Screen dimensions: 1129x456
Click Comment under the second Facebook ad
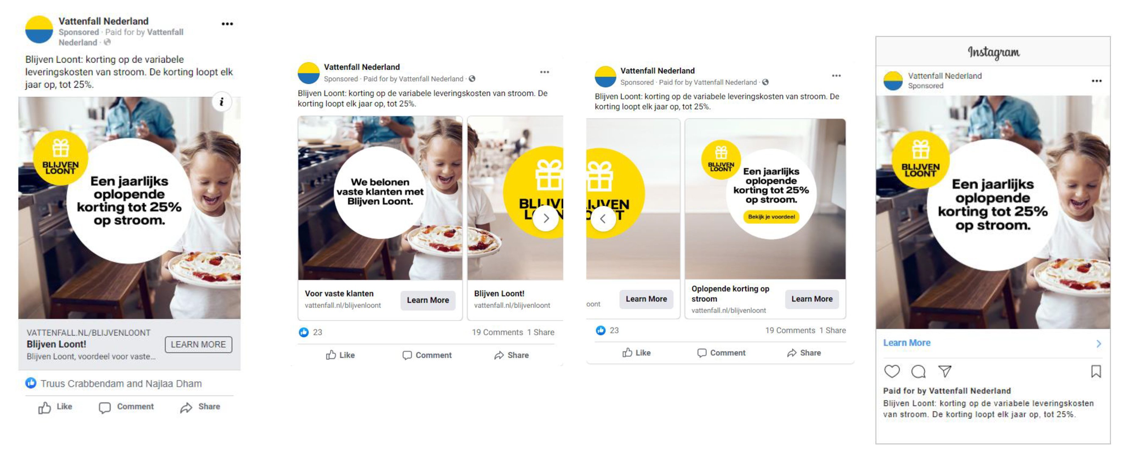pos(427,355)
